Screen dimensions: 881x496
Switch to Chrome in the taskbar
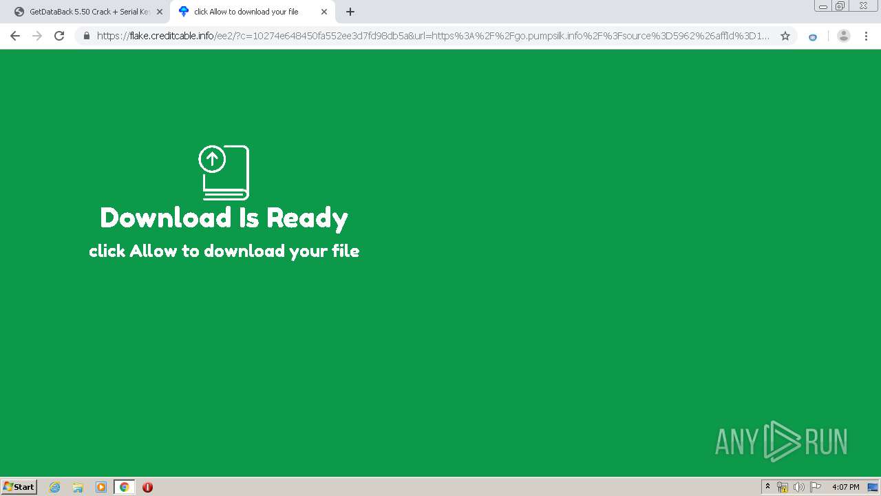(125, 487)
